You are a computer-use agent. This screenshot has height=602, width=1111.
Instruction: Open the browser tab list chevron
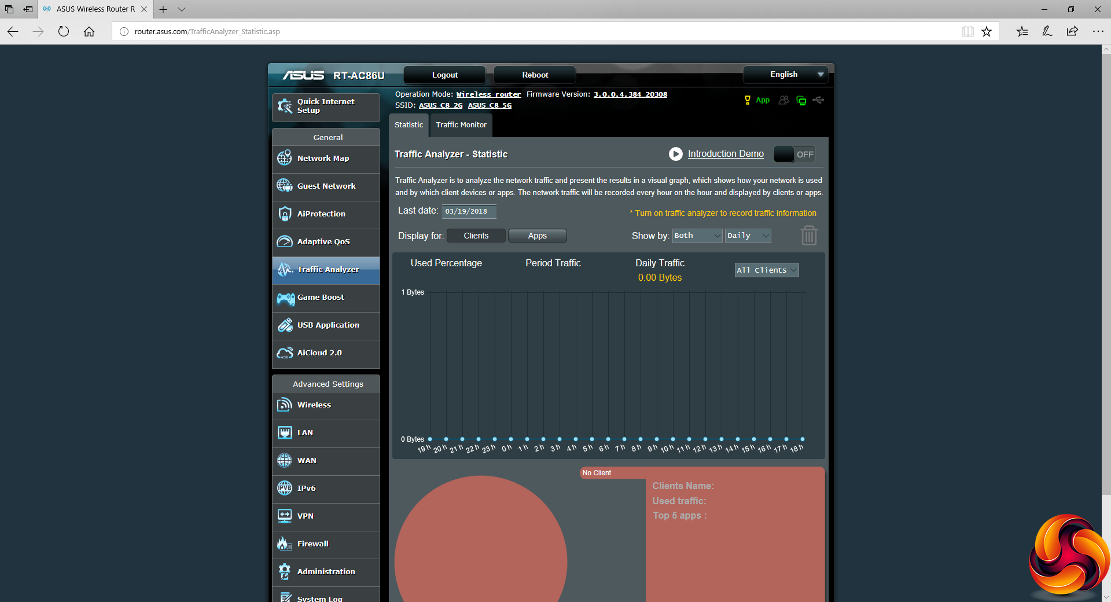182,9
